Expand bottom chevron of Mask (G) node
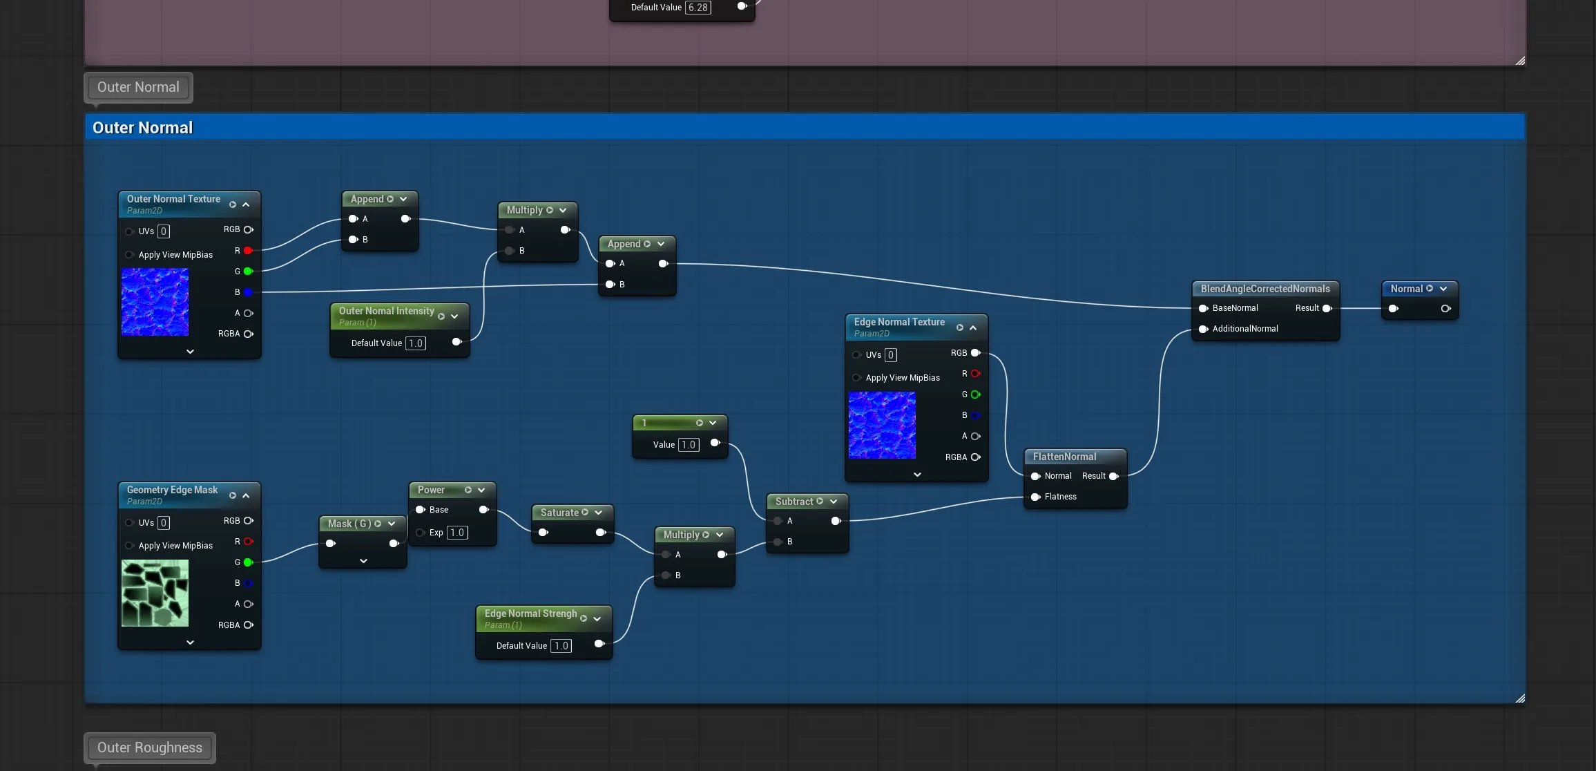Image resolution: width=1596 pixels, height=771 pixels. pyautogui.click(x=363, y=561)
